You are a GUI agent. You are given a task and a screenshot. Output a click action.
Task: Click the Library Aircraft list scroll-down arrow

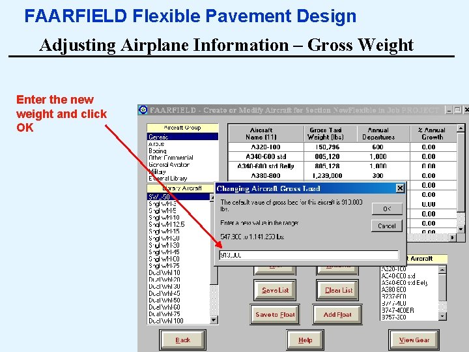(214, 320)
